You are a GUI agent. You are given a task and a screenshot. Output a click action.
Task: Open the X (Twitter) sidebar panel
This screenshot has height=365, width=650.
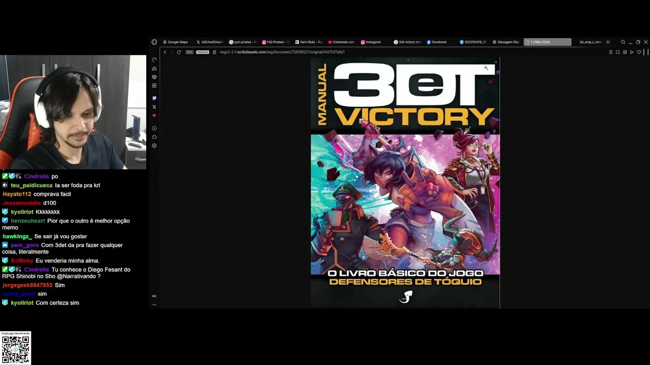click(154, 107)
